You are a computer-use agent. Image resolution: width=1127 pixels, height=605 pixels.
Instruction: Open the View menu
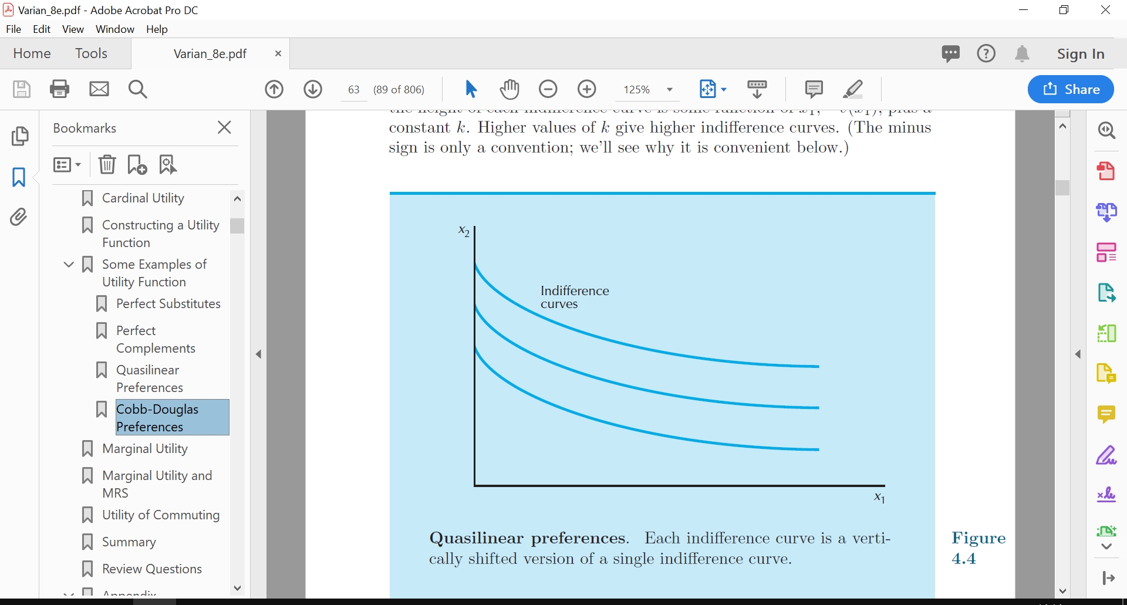click(73, 29)
